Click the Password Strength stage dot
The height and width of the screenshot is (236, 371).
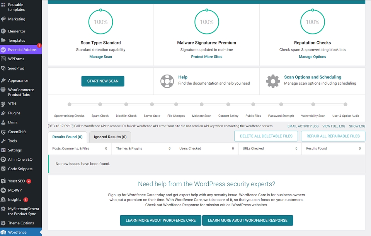coord(281,104)
